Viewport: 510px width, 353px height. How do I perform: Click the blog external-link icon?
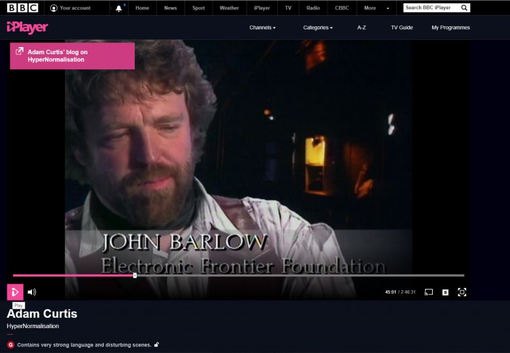(x=20, y=51)
